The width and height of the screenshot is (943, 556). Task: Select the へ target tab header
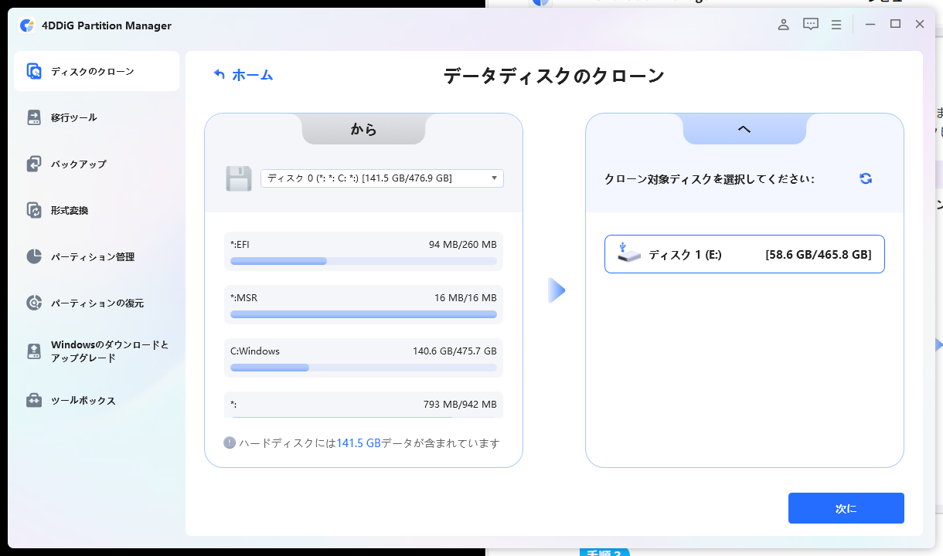[x=744, y=129]
